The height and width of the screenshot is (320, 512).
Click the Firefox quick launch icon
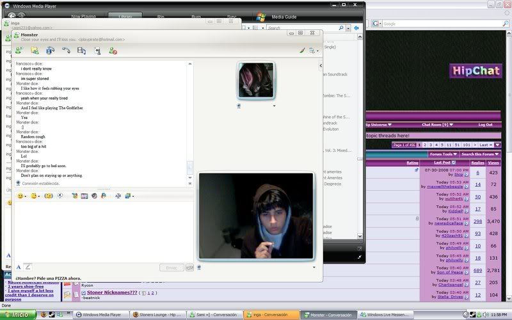click(44, 315)
